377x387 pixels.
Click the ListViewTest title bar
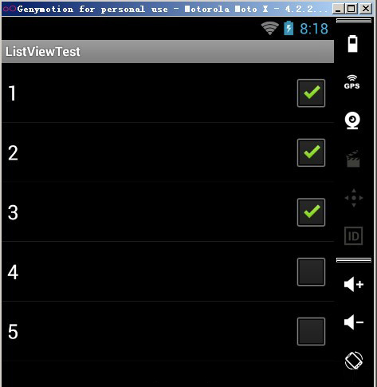(167, 52)
